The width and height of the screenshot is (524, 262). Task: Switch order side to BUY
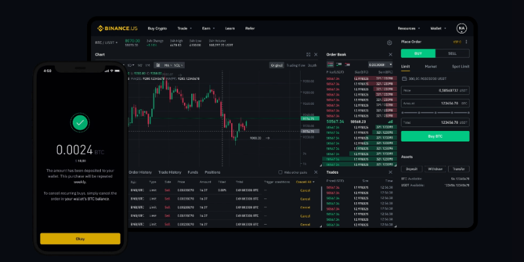pyautogui.click(x=418, y=54)
